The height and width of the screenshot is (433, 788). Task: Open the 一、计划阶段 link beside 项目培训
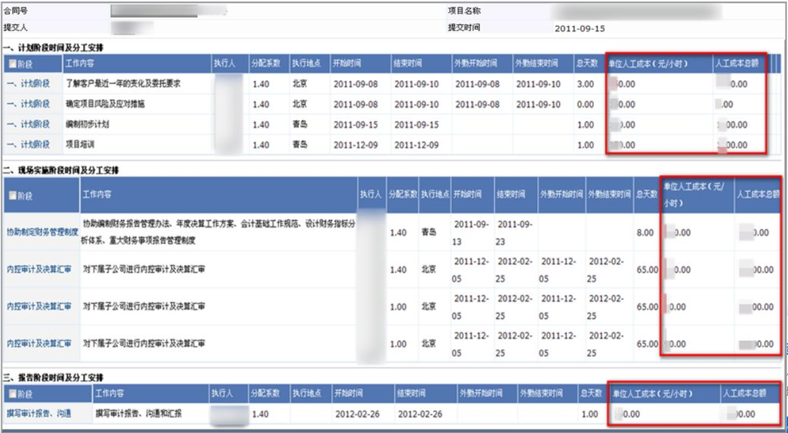[x=28, y=145]
